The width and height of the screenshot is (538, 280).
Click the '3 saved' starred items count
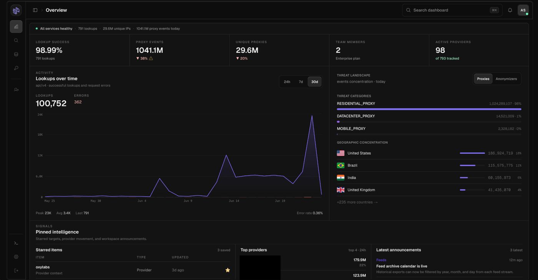click(x=224, y=250)
